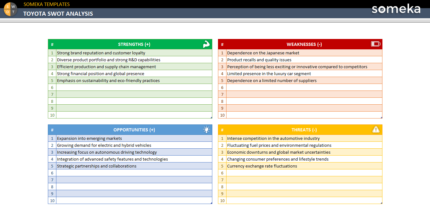The image size is (430, 220).
Task: Click the warning triangle Threats icon
Action: click(x=376, y=129)
